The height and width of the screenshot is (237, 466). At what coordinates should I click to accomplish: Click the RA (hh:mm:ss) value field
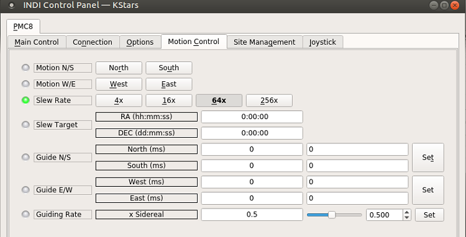coord(252,117)
